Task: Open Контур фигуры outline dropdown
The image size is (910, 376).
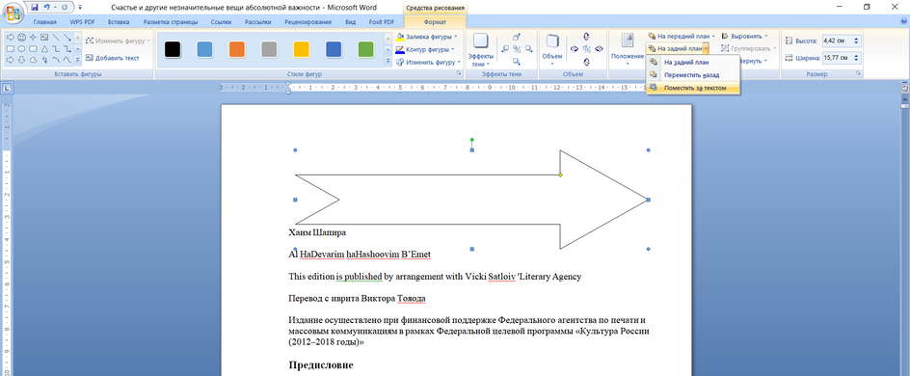Action: [x=426, y=49]
